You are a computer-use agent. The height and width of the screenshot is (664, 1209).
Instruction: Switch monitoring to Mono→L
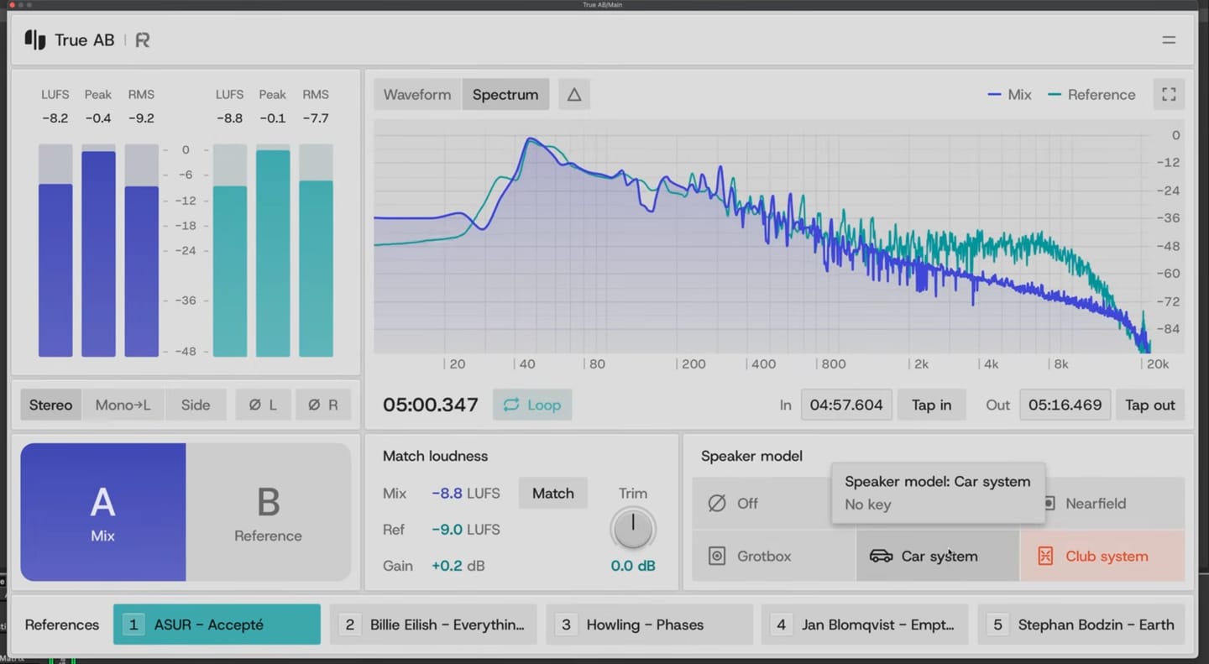123,405
